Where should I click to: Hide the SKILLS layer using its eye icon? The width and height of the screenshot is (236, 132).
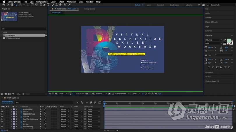(2, 112)
